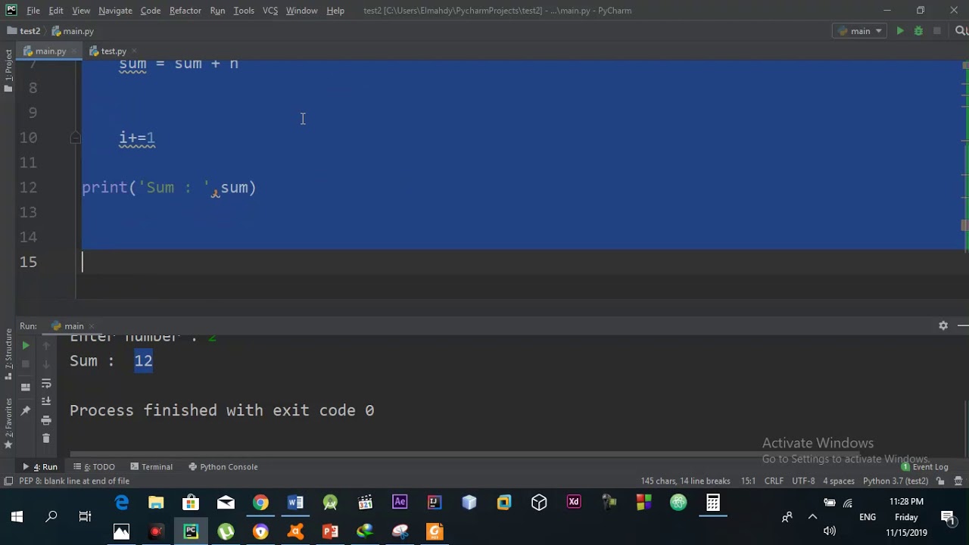Click the Stop square in the Run panel

click(26, 364)
